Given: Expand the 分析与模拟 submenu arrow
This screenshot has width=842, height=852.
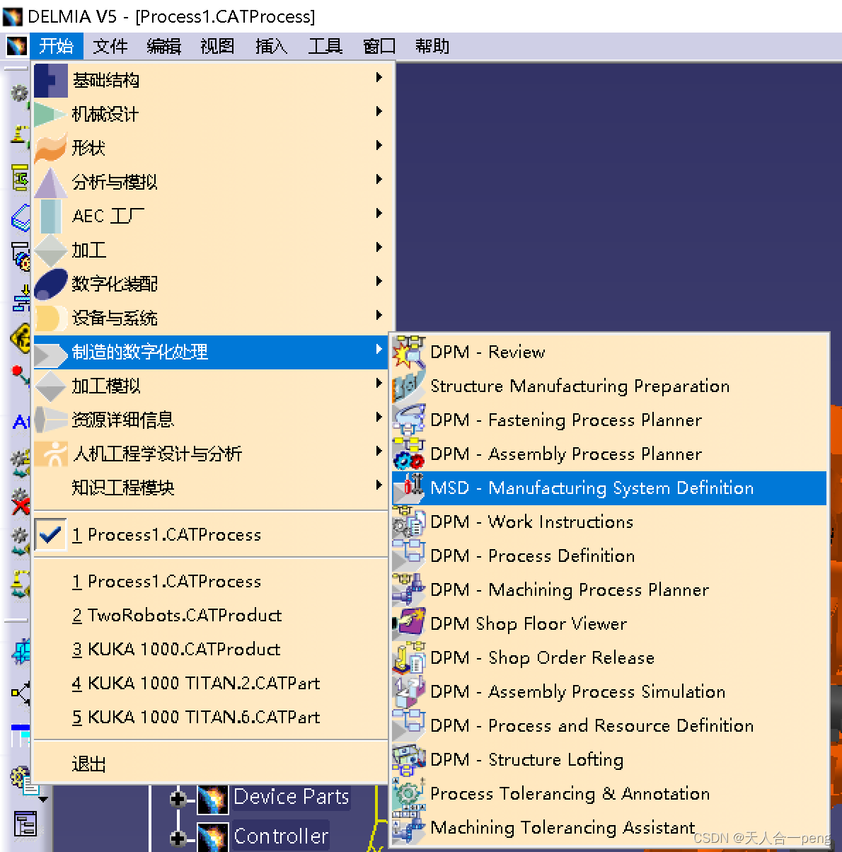Looking at the screenshot, I should tap(379, 179).
